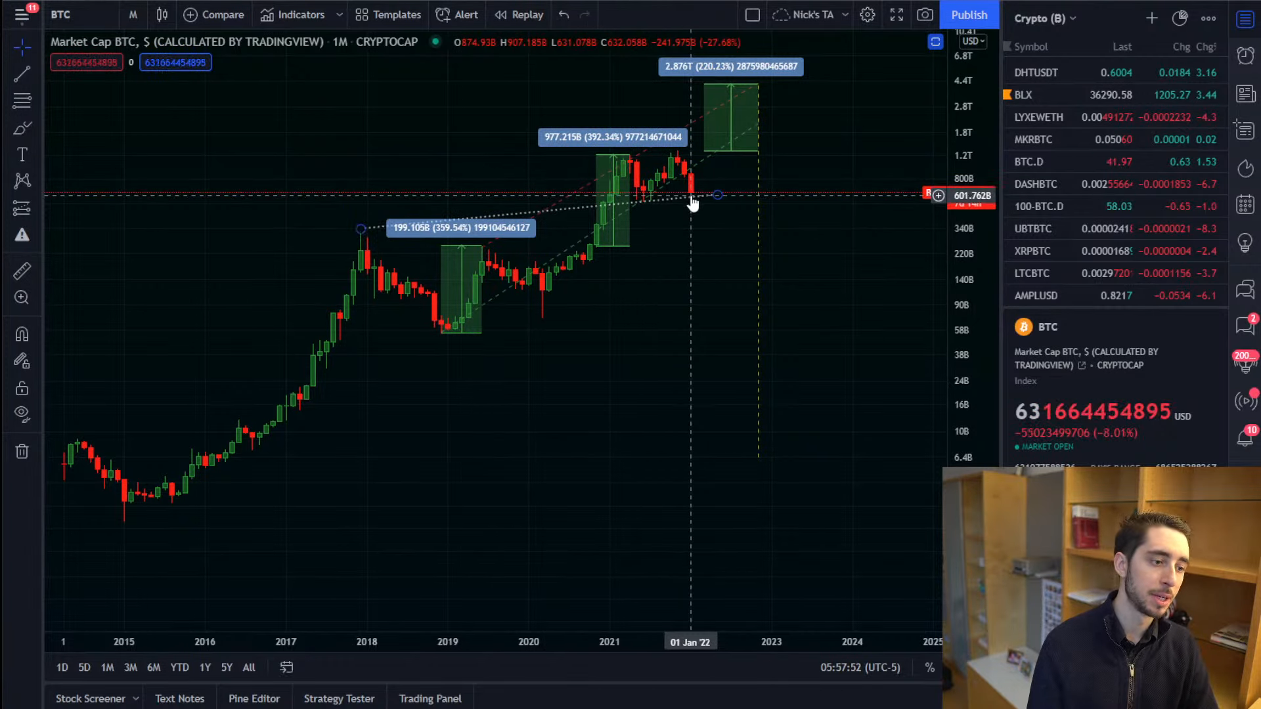Open the Pine Editor tab
Image resolution: width=1261 pixels, height=709 pixels.
point(254,698)
